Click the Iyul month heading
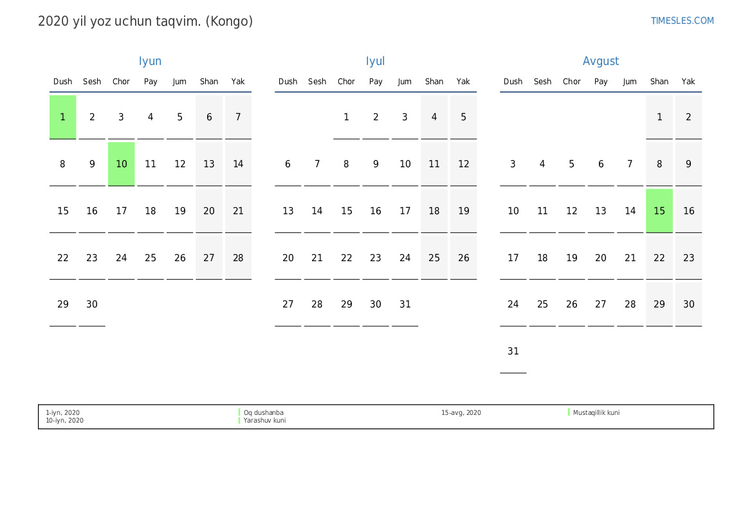Screen dimensions: 752x532 point(375,61)
